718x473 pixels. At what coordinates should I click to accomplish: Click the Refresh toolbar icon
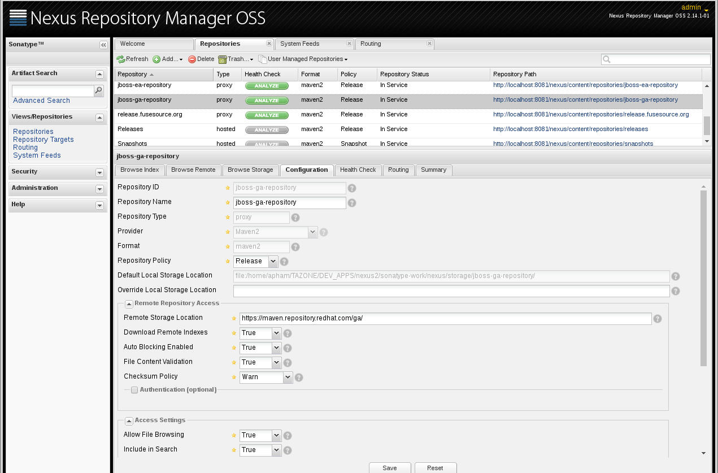pos(121,59)
